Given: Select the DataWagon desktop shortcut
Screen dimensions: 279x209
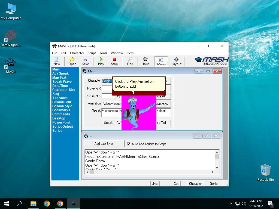Looking at the screenshot, I should click(11, 38).
